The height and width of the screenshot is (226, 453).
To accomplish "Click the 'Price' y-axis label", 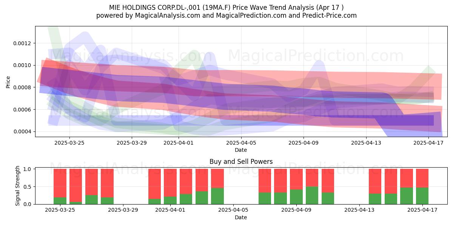I will click(x=8, y=81).
